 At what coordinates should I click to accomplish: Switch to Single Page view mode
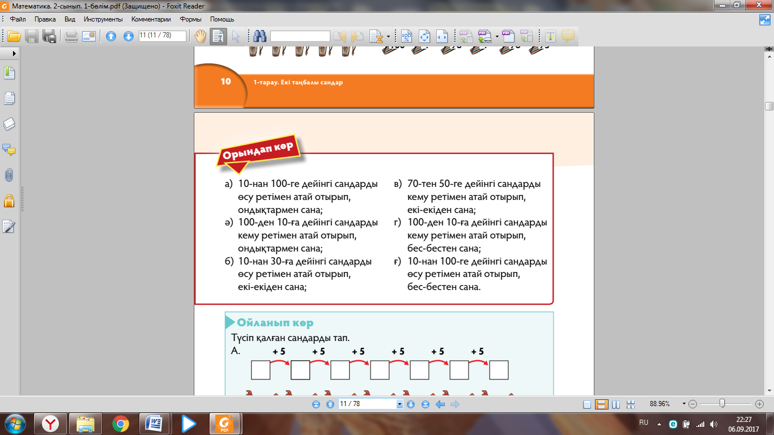587,404
